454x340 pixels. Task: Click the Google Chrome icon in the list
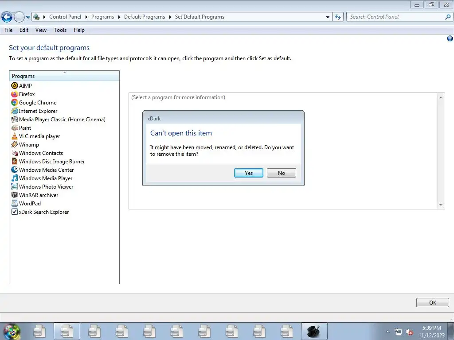pyautogui.click(x=15, y=102)
